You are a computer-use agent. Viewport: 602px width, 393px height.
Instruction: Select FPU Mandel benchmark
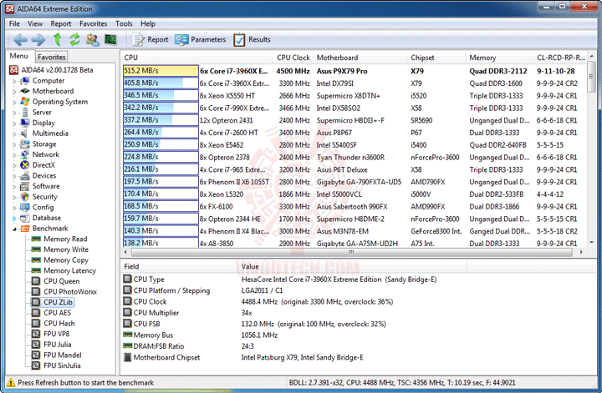coord(62,355)
